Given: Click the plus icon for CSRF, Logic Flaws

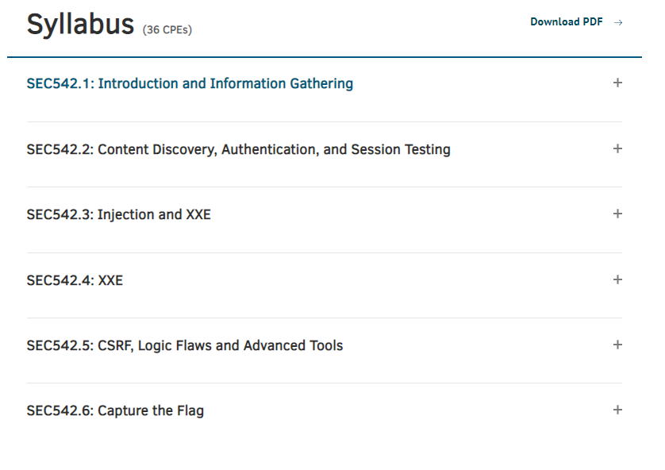Looking at the screenshot, I should point(617,345).
